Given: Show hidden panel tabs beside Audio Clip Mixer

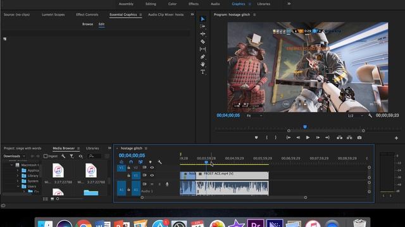Looking at the screenshot, I should [192, 15].
